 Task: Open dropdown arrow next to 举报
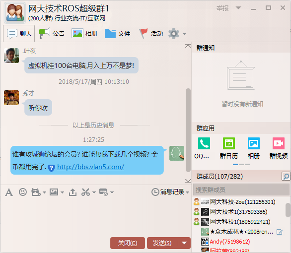[238, 8]
